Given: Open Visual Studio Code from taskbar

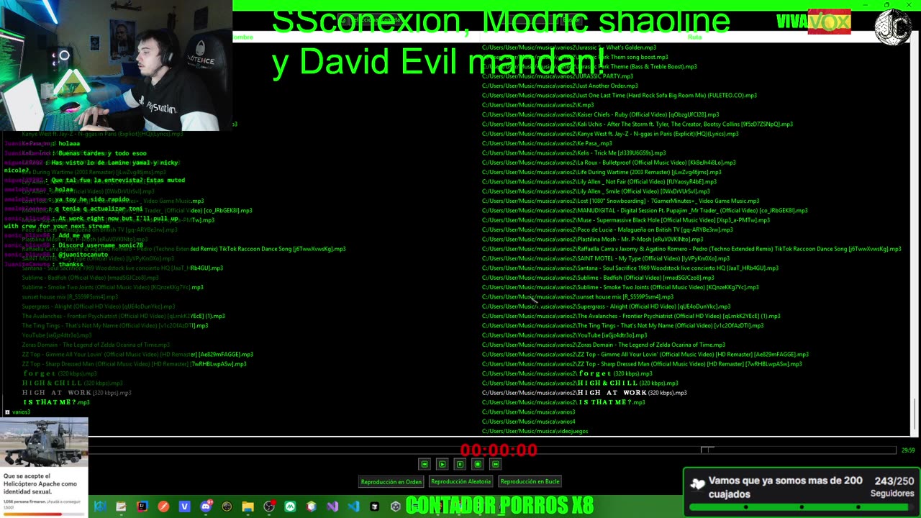Looking at the screenshot, I should coord(353,506).
